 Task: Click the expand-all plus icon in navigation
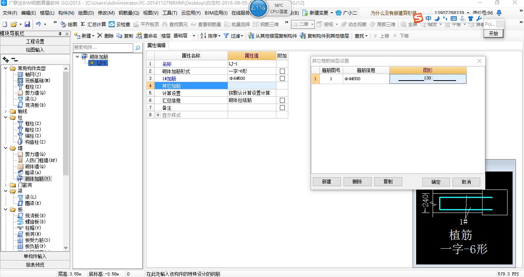[6, 59]
